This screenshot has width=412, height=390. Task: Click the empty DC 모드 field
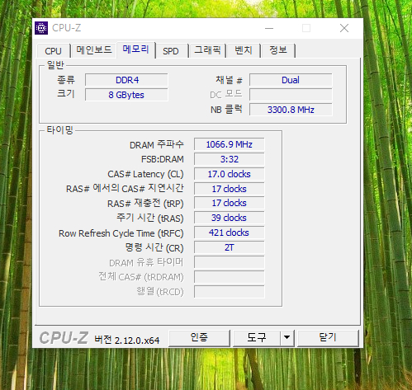coord(291,95)
